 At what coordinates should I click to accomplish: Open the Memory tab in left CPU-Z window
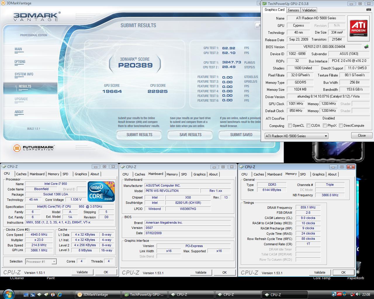[x=53, y=174]
